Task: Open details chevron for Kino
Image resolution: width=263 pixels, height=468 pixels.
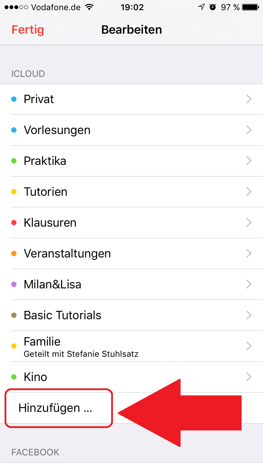Action: pos(249,377)
